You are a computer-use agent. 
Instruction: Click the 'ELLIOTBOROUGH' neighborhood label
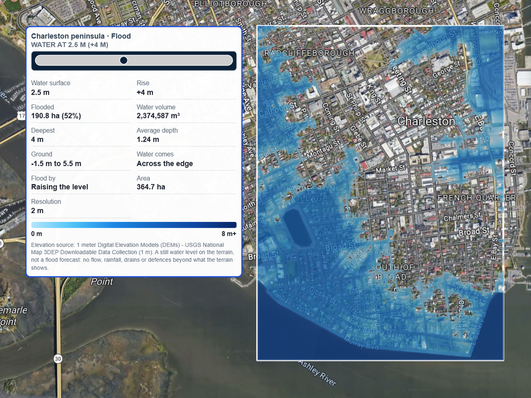click(x=231, y=4)
